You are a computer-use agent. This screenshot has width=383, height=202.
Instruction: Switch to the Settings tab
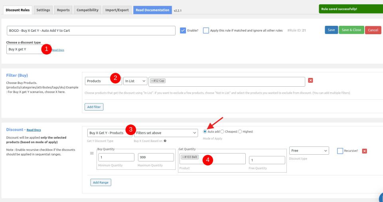coord(43,10)
